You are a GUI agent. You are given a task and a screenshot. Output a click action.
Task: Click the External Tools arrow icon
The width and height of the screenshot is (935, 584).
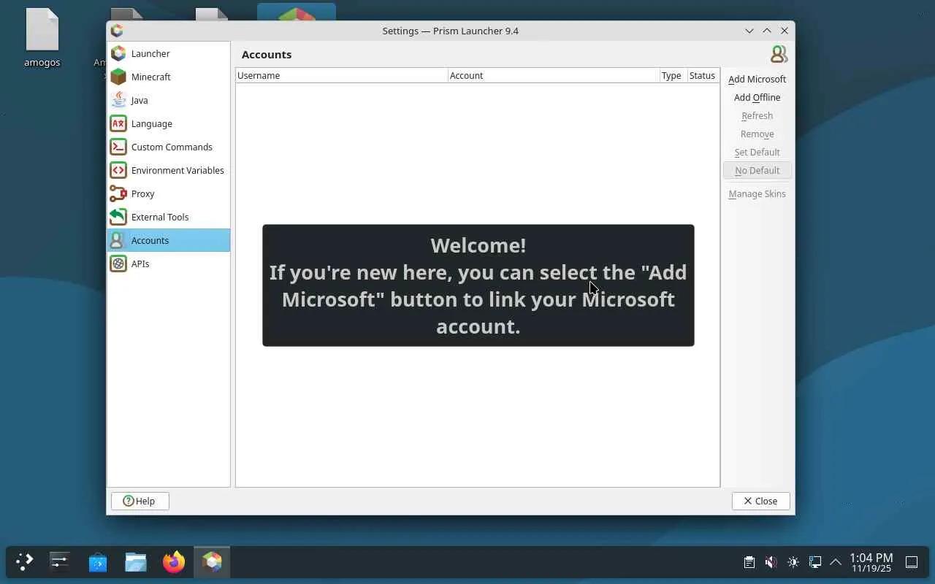[118, 217]
